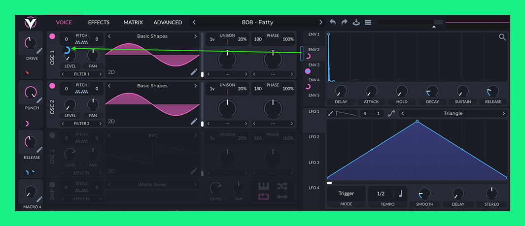Click the sampler random shuffle icon
This screenshot has width=525, height=226.
coord(282,186)
